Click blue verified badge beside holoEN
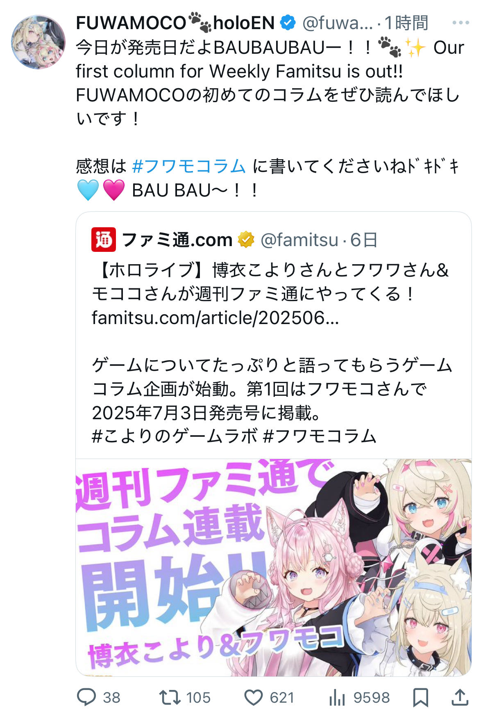This screenshot has height=724, width=483. pyautogui.click(x=288, y=23)
